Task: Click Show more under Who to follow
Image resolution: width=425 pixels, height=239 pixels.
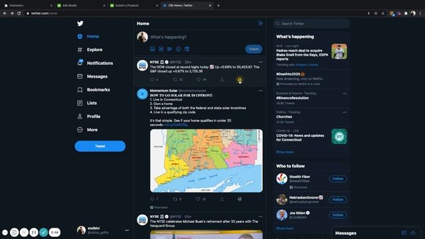Action: click(x=285, y=228)
